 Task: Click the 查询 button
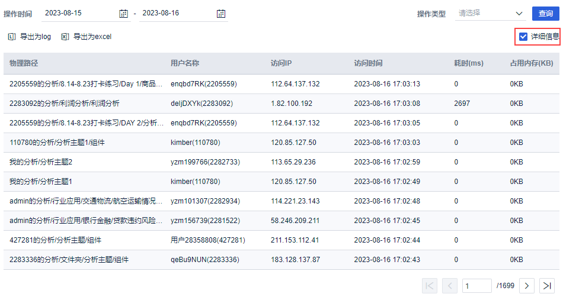546,14
